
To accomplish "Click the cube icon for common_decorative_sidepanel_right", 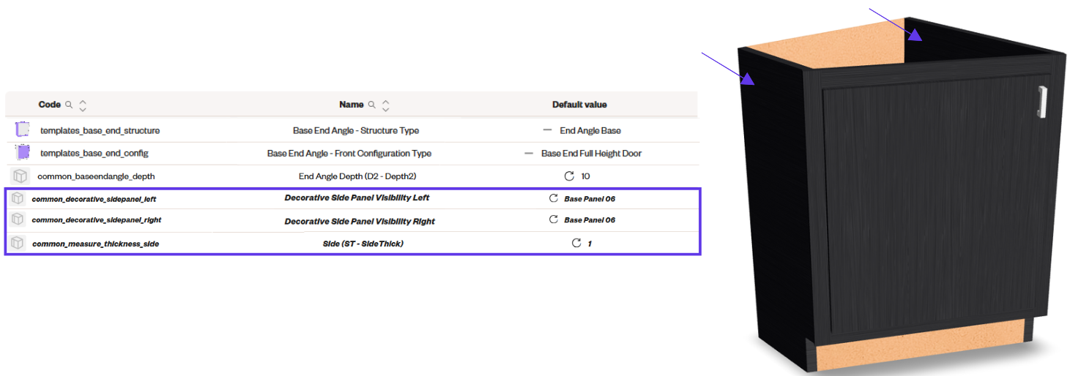I will [18, 219].
